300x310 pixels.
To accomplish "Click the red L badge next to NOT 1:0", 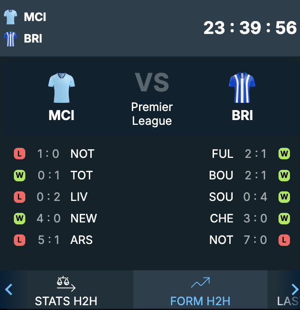I will coord(20,154).
